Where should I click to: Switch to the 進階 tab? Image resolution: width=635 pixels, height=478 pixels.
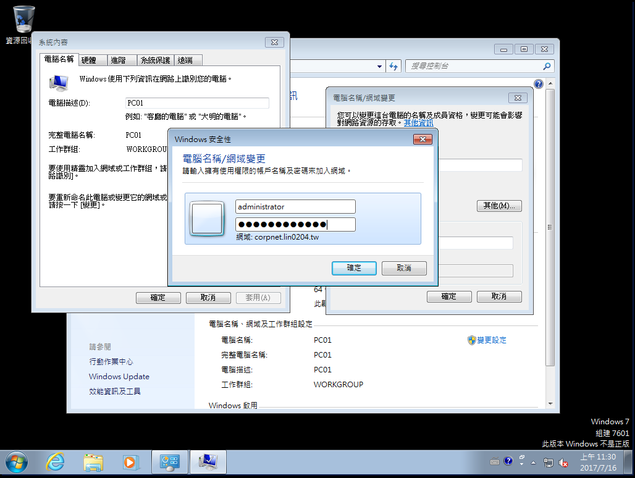point(122,61)
